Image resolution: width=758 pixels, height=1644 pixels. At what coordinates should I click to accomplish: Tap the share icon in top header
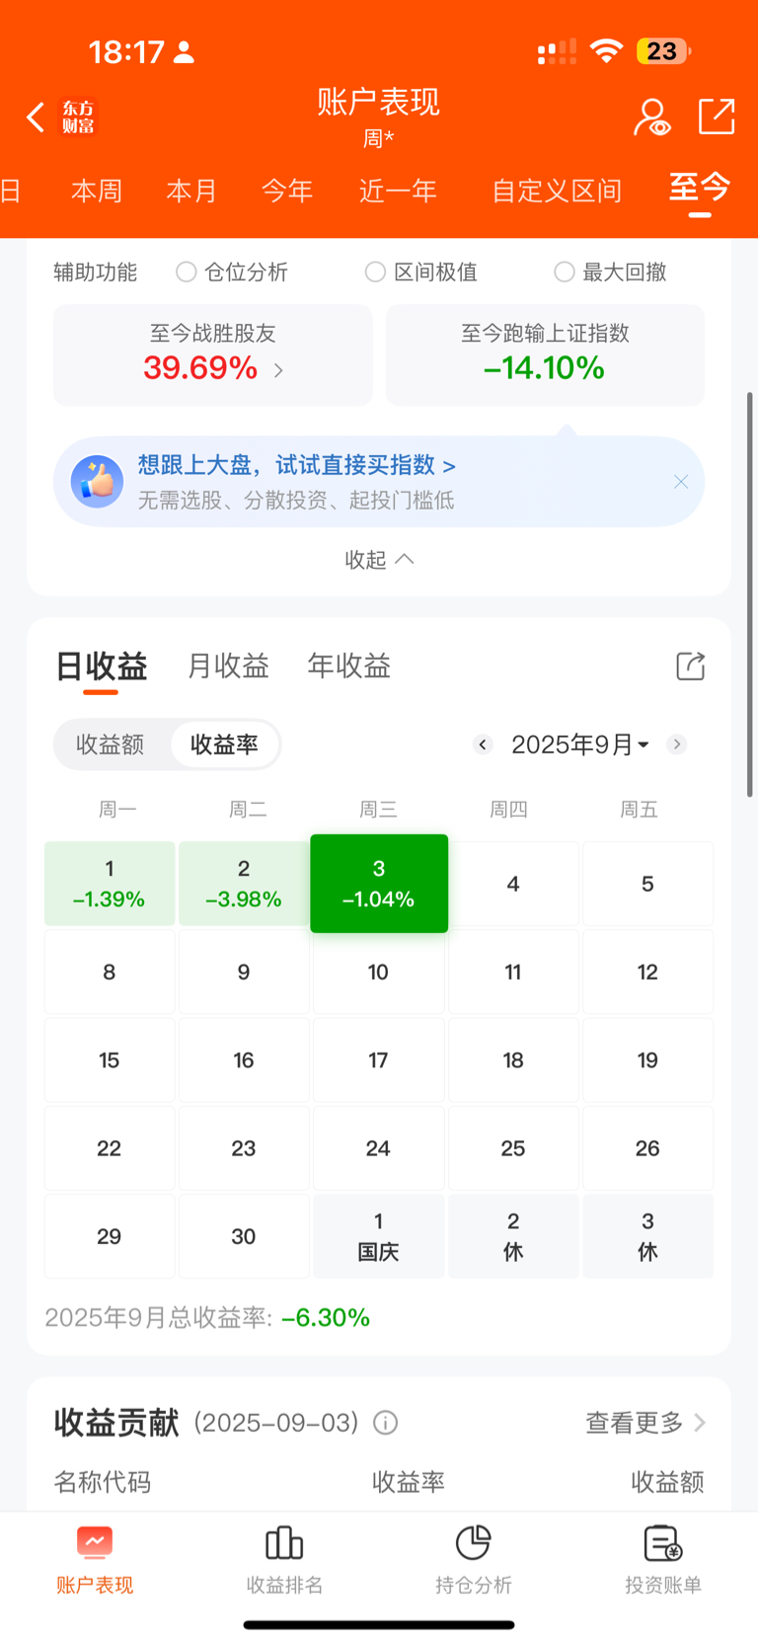pos(717,117)
